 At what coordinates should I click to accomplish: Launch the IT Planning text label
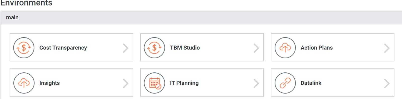(184, 83)
